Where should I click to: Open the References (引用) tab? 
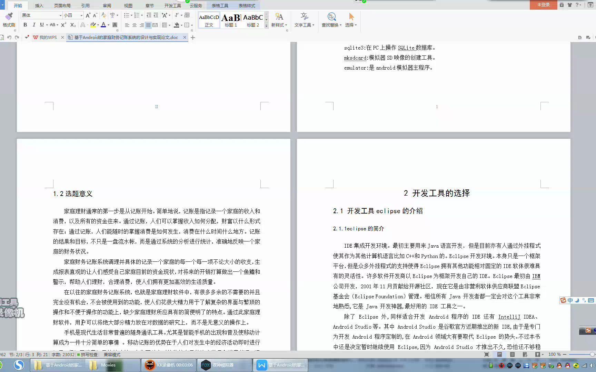click(x=86, y=6)
